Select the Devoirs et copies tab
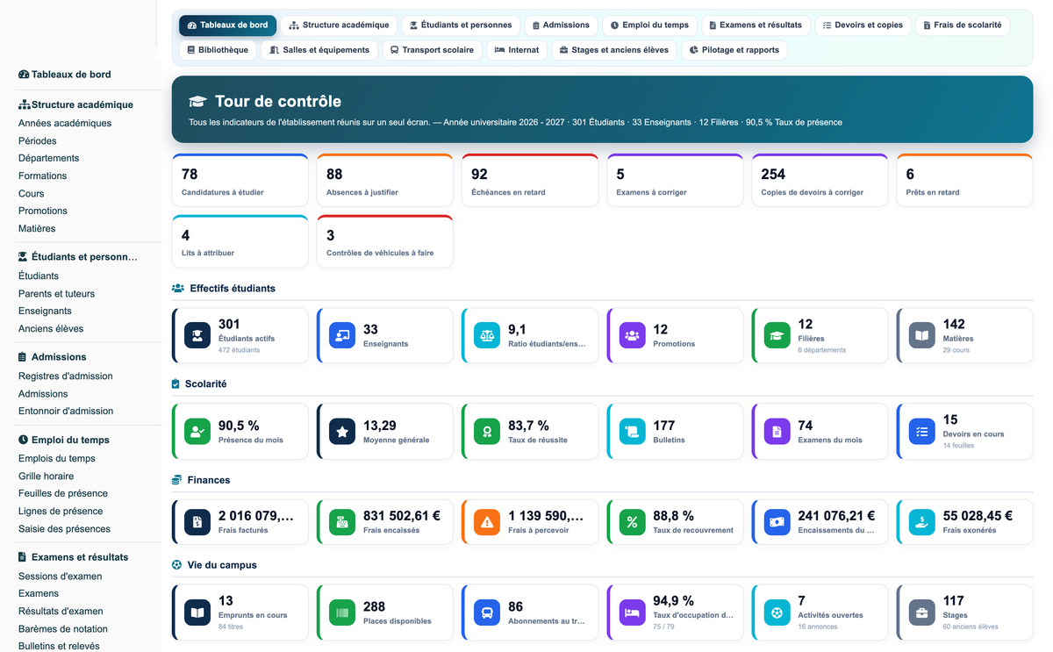Viewport: 1053px width, 652px height. (x=863, y=25)
